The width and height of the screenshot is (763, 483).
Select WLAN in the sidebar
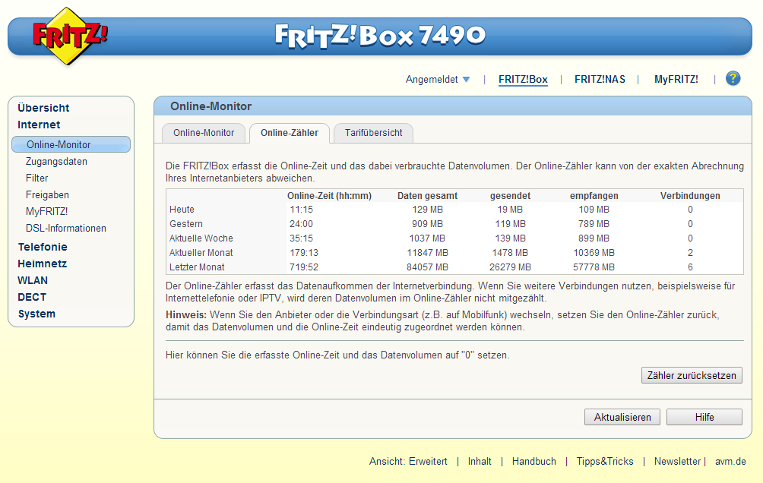32,280
